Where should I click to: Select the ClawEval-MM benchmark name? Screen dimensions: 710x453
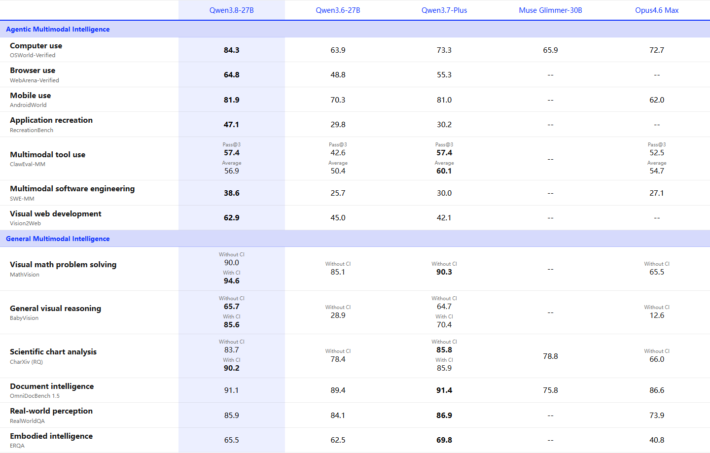[28, 164]
